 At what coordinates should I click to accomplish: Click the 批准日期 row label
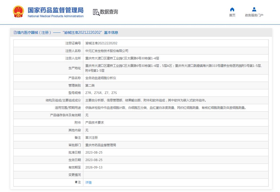(x=75, y=153)
